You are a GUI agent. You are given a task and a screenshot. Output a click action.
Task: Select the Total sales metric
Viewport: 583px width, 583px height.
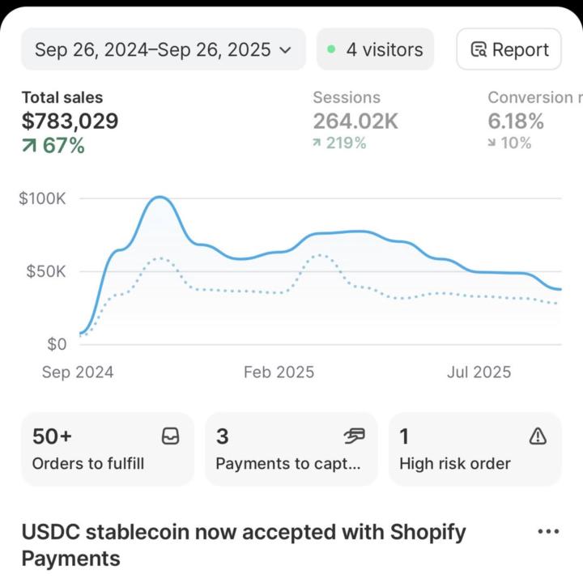[70, 121]
